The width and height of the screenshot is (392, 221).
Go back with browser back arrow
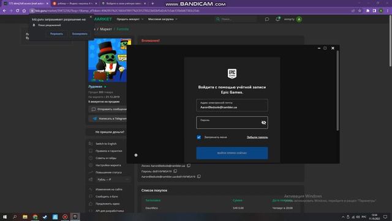pos(4,11)
